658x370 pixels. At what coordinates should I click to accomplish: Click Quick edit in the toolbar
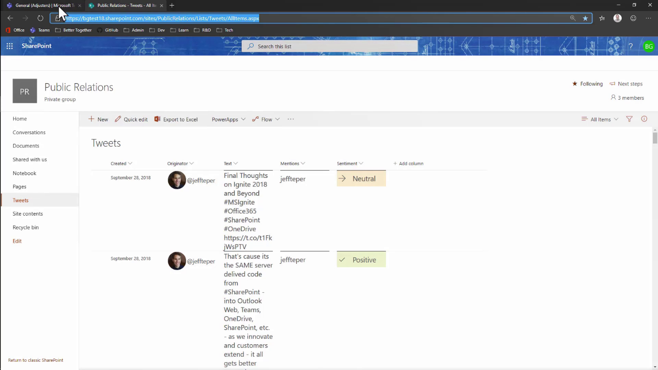[131, 119]
